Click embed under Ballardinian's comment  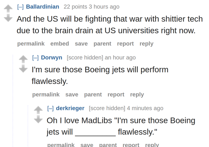click(60, 44)
